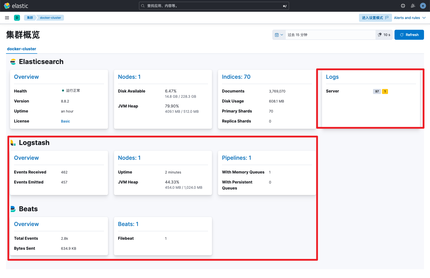430x278 pixels.
Task: Click the Filebeat label
Action: coord(126,238)
